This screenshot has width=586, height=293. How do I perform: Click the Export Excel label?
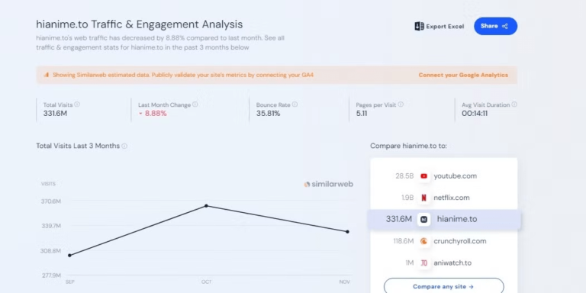point(445,27)
